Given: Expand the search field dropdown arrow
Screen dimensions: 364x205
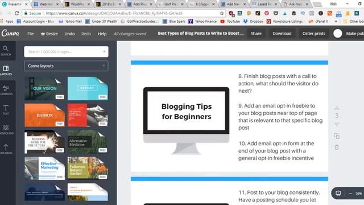Looking at the screenshot, I should pos(104,52).
